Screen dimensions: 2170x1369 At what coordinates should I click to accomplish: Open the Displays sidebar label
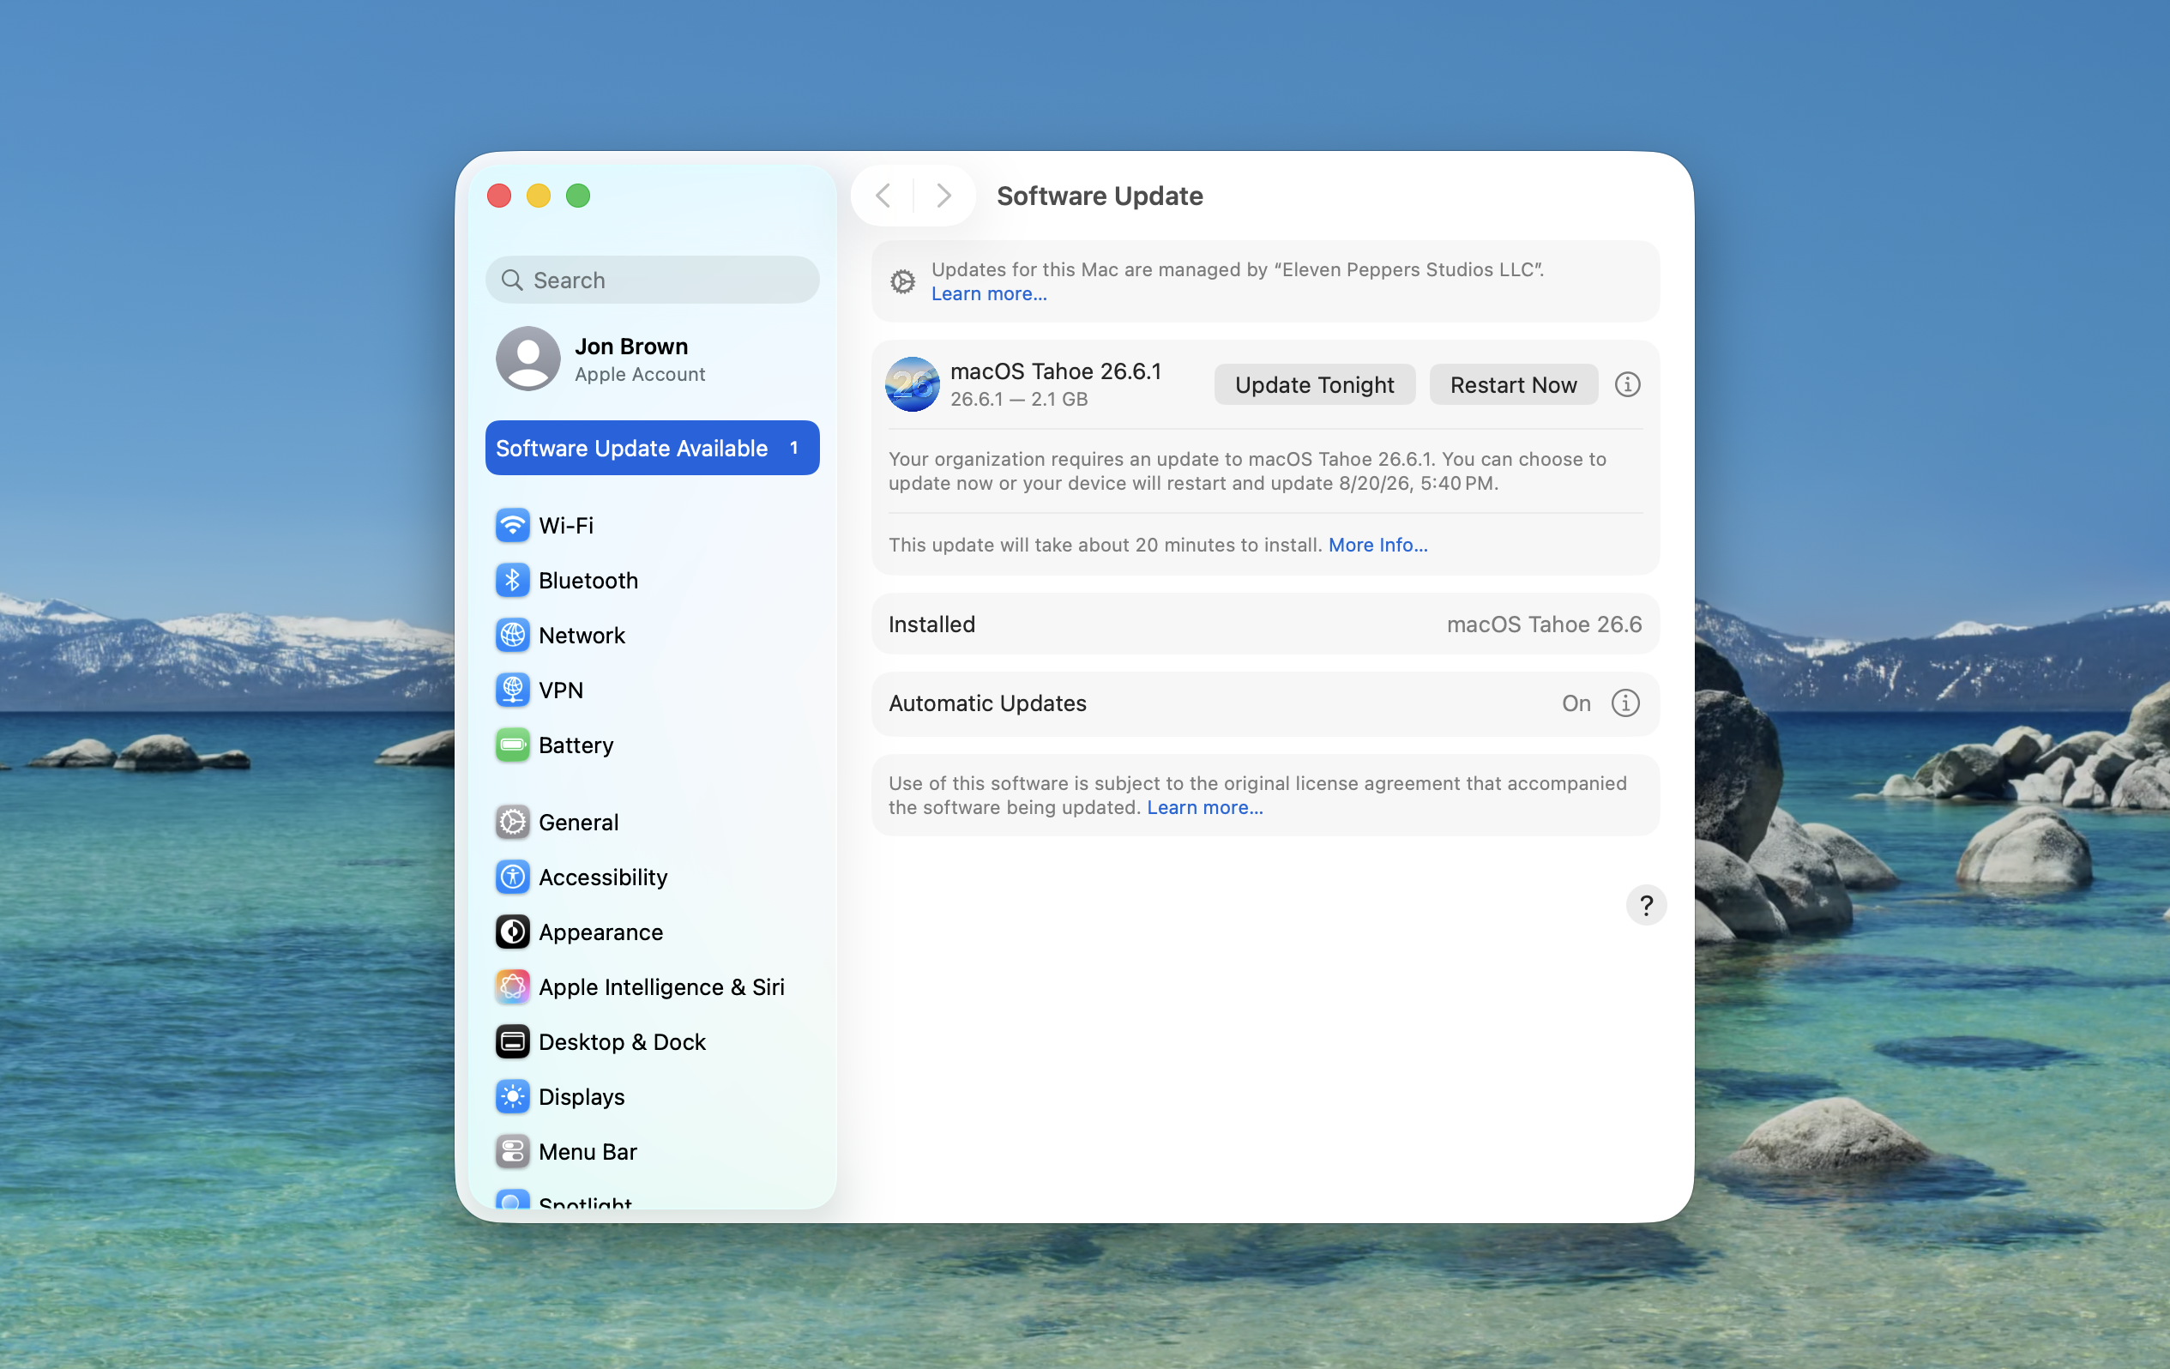582,1098
